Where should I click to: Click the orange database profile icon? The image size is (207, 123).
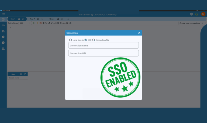[x=203, y=14]
